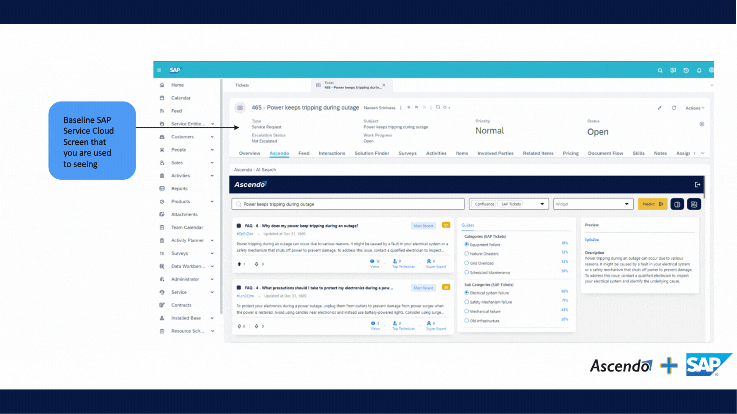
Task: Click the Guides heading link
Action: click(468, 225)
